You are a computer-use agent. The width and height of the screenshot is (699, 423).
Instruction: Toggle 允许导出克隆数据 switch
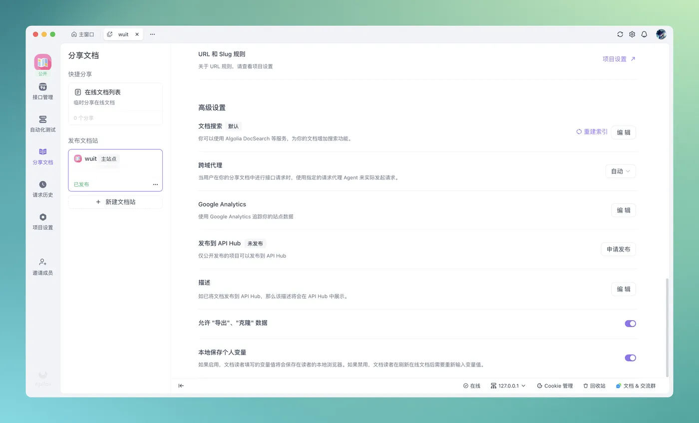click(x=630, y=324)
